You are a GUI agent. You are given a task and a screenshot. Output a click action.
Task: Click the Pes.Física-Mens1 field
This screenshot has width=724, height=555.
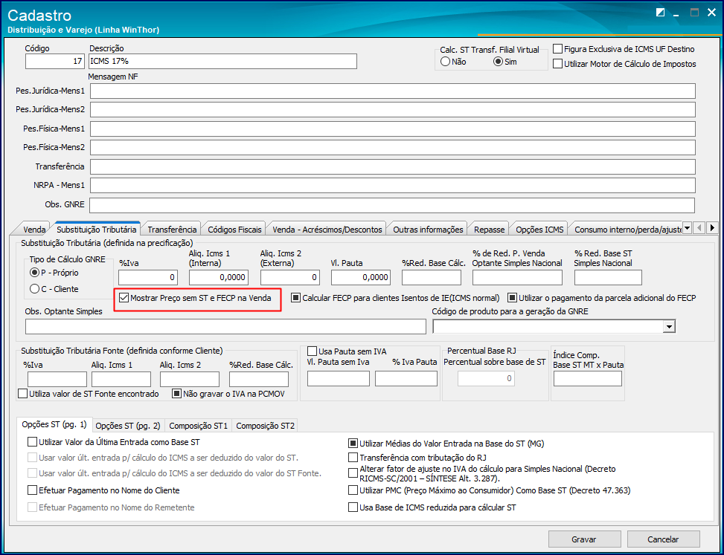[392, 129]
